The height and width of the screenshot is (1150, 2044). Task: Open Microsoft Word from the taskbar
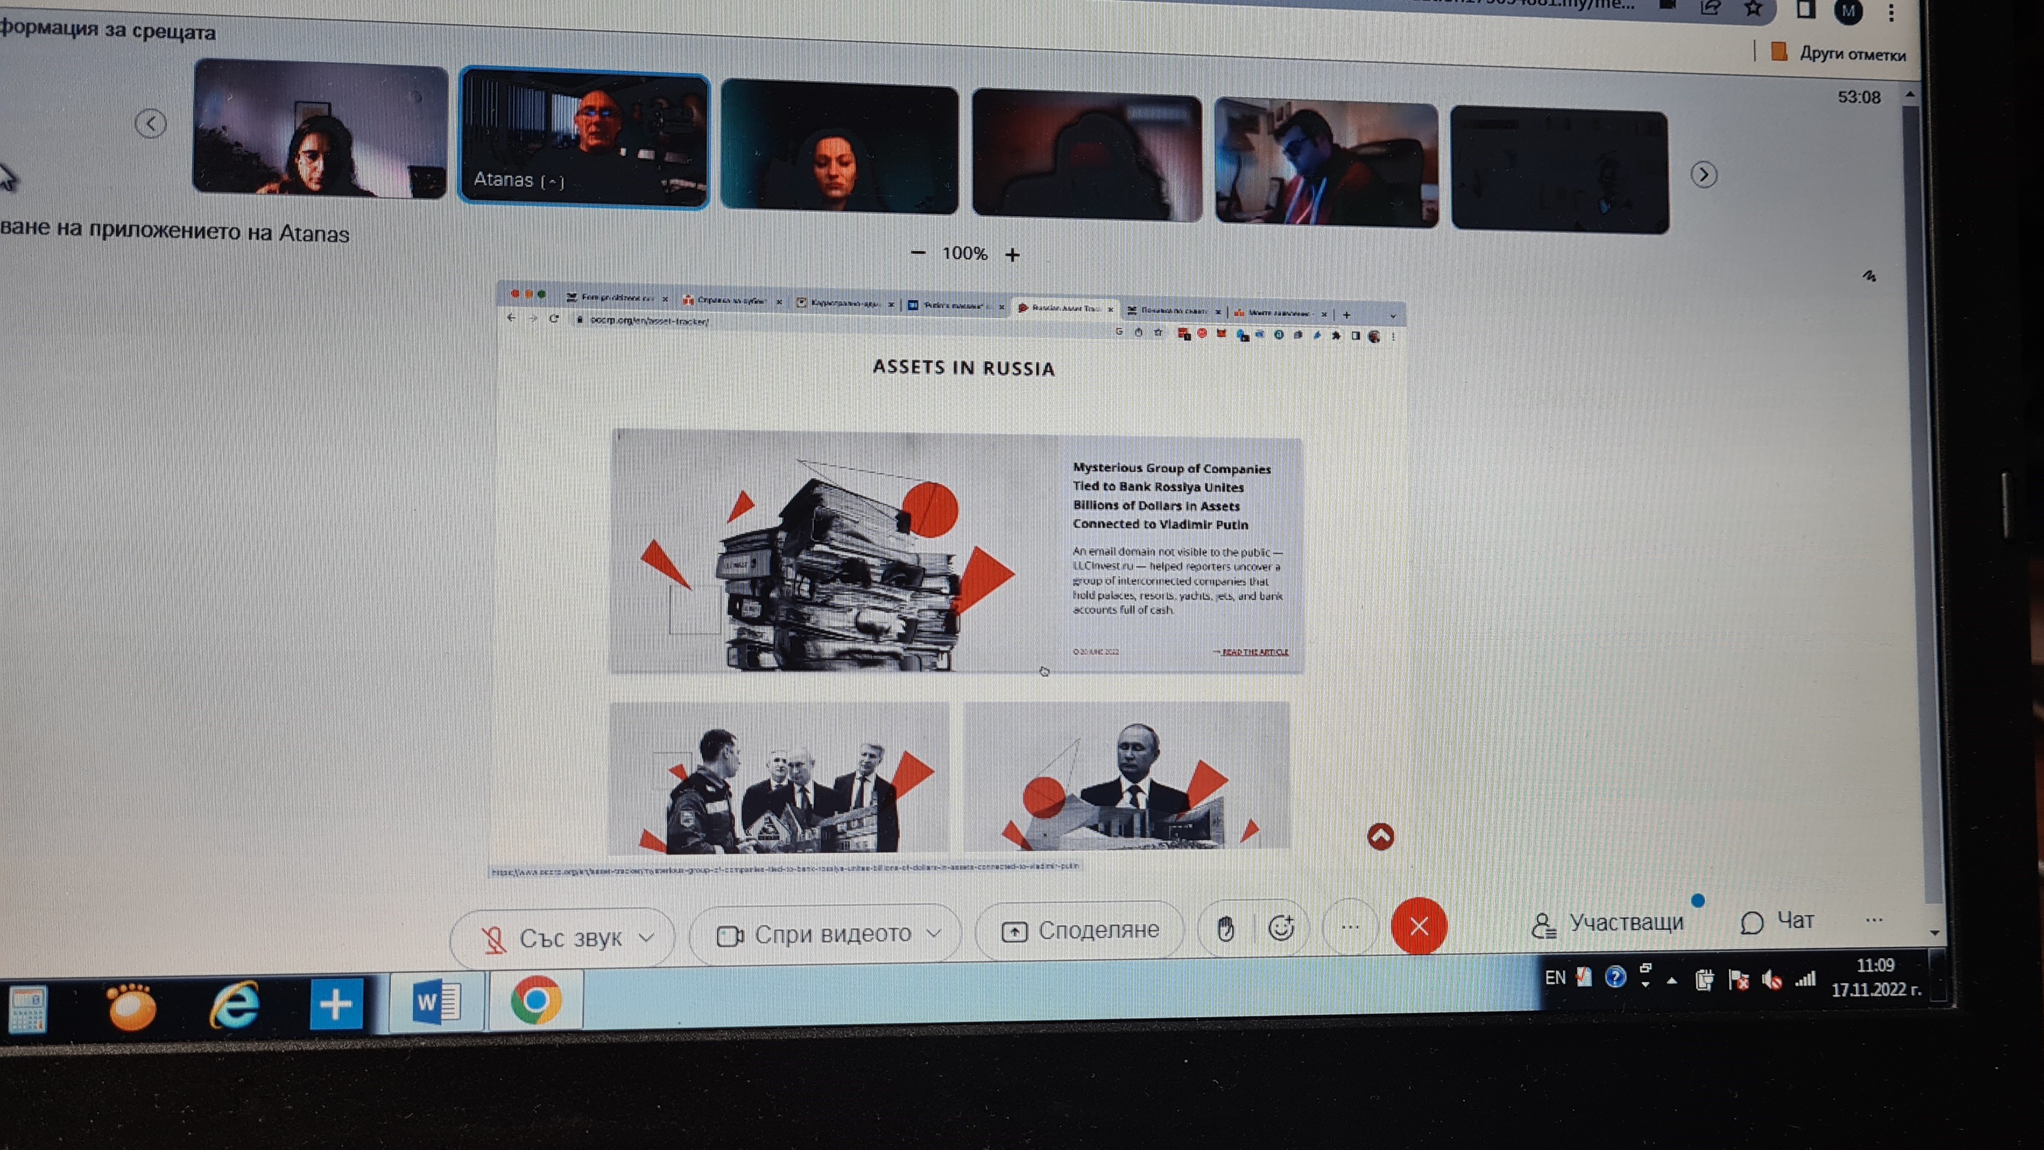tap(436, 1003)
